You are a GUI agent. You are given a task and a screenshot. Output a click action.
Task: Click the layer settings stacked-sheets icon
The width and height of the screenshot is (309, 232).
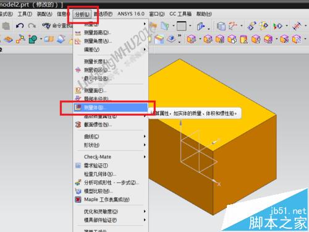(221, 26)
